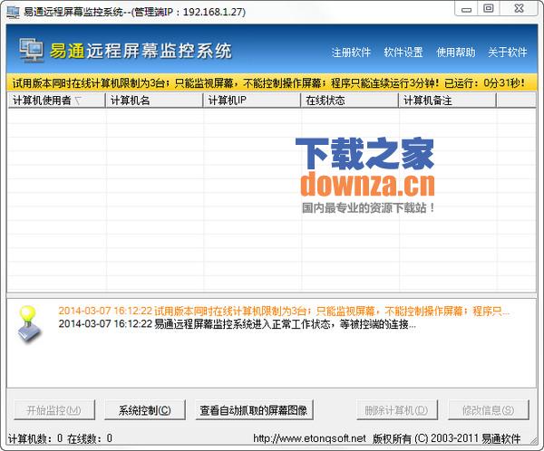The width and height of the screenshot is (544, 451).
Task: Select the orange trial-version log entry
Action: (284, 311)
